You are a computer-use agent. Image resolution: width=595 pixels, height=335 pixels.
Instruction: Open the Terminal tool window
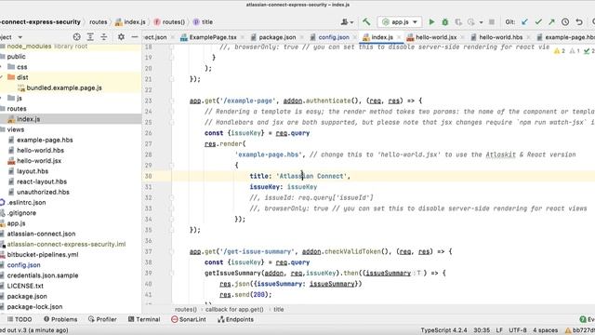(144, 319)
